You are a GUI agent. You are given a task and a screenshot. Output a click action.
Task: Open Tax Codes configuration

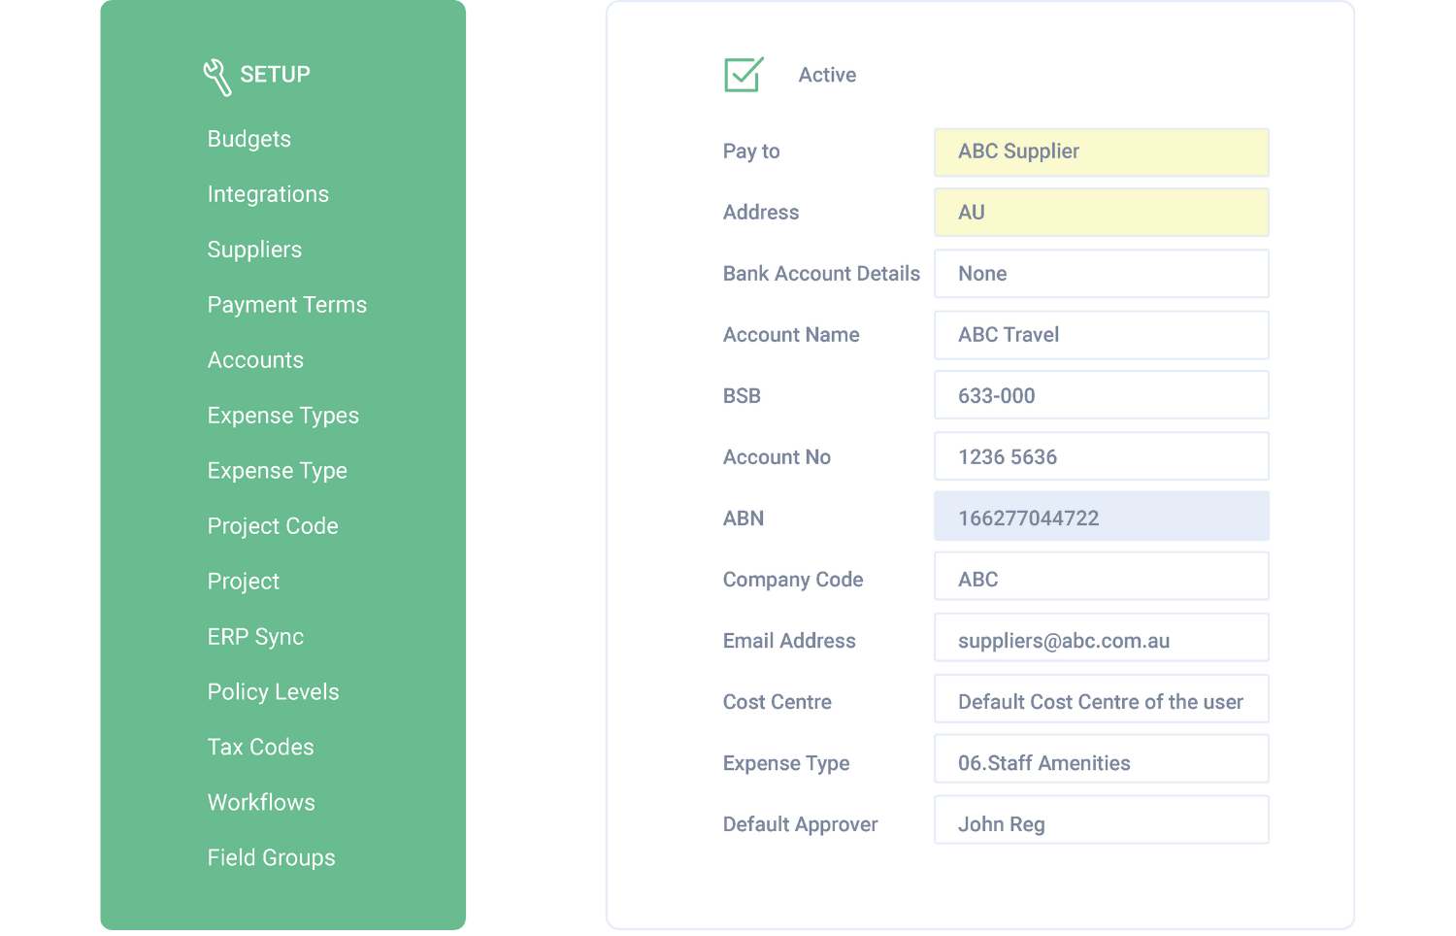pos(260,747)
